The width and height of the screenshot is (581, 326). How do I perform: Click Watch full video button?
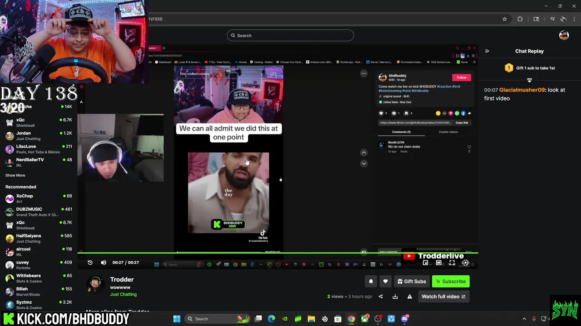click(x=443, y=297)
